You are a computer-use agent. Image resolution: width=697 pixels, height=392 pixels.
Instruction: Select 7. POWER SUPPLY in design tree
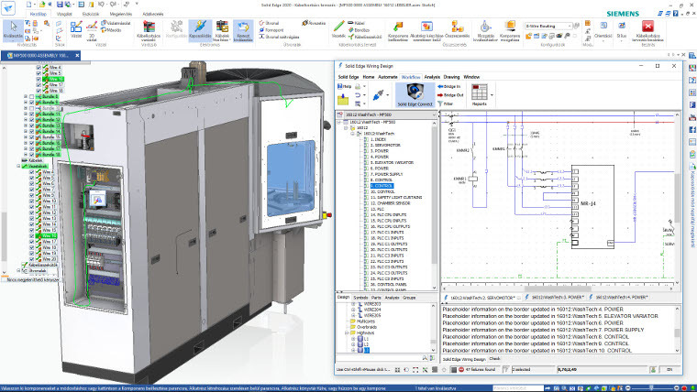click(386, 174)
